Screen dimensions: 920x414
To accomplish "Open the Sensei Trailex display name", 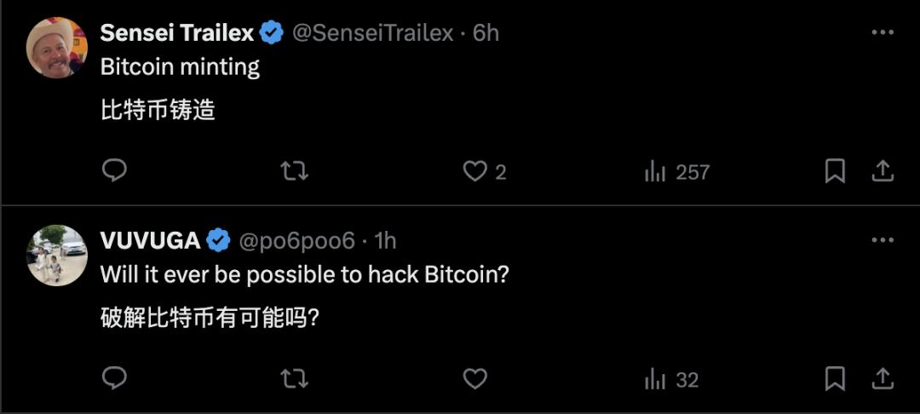I will [177, 33].
